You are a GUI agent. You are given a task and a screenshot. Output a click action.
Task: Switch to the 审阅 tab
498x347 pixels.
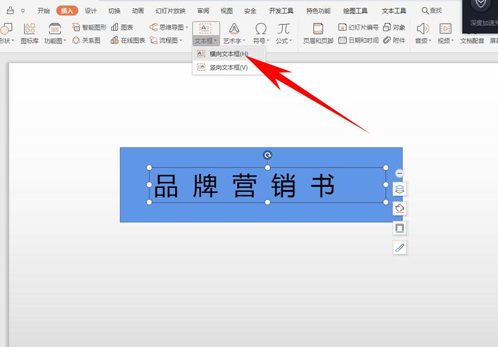tap(203, 11)
